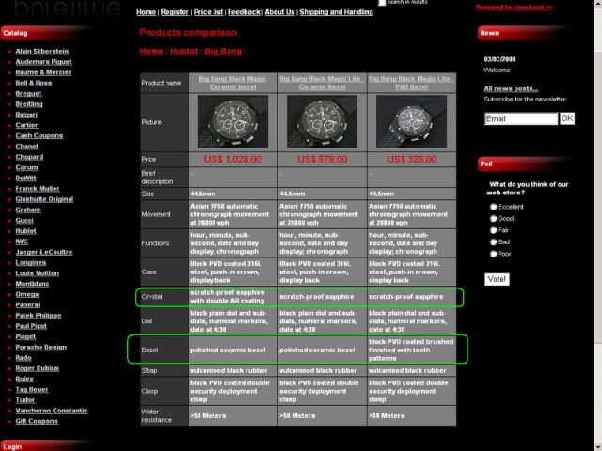Open Cash Coupons category
Image resolution: width=602 pixels, height=451 pixels.
(40, 135)
